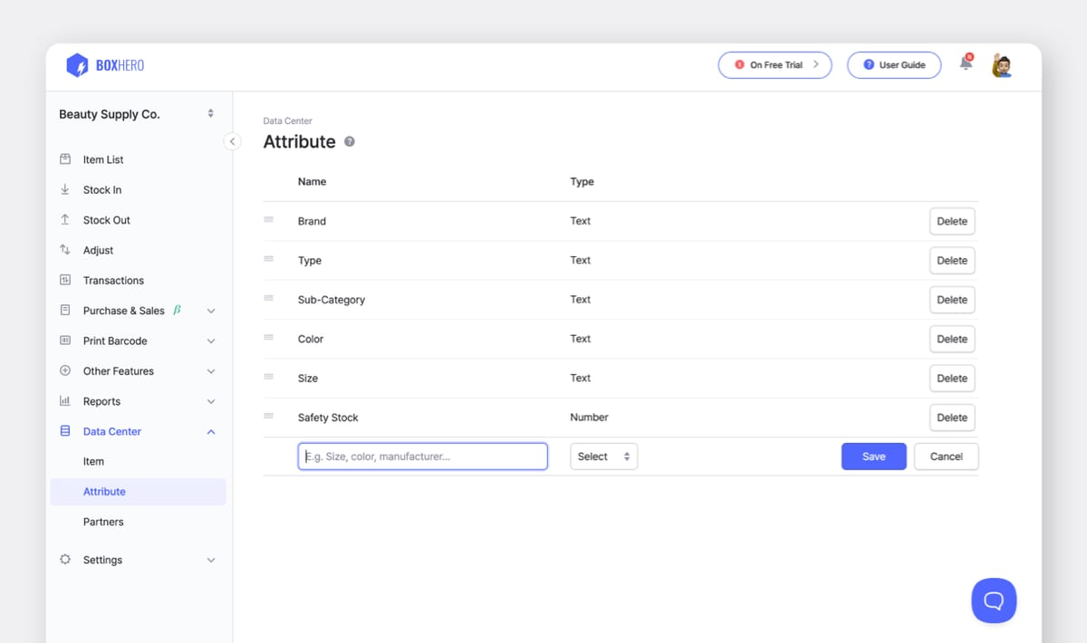Image resolution: width=1087 pixels, height=643 pixels.
Task: Save the new attribute
Action: pos(873,456)
